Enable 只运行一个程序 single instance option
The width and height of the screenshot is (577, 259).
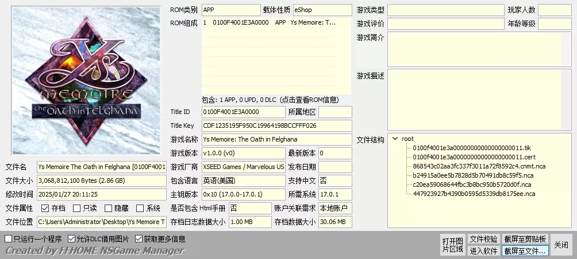(9, 239)
